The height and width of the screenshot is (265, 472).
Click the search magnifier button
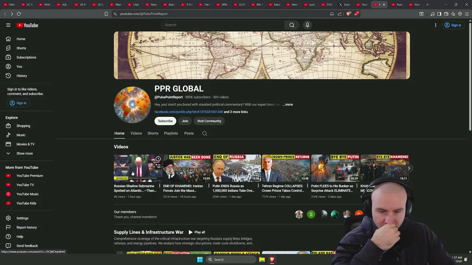292,25
